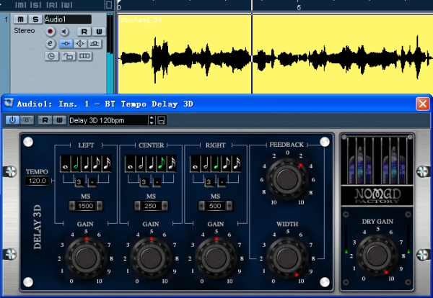433x298 pixels.
Task: Select eighth note in LEFT section
Action: [x=97, y=164]
